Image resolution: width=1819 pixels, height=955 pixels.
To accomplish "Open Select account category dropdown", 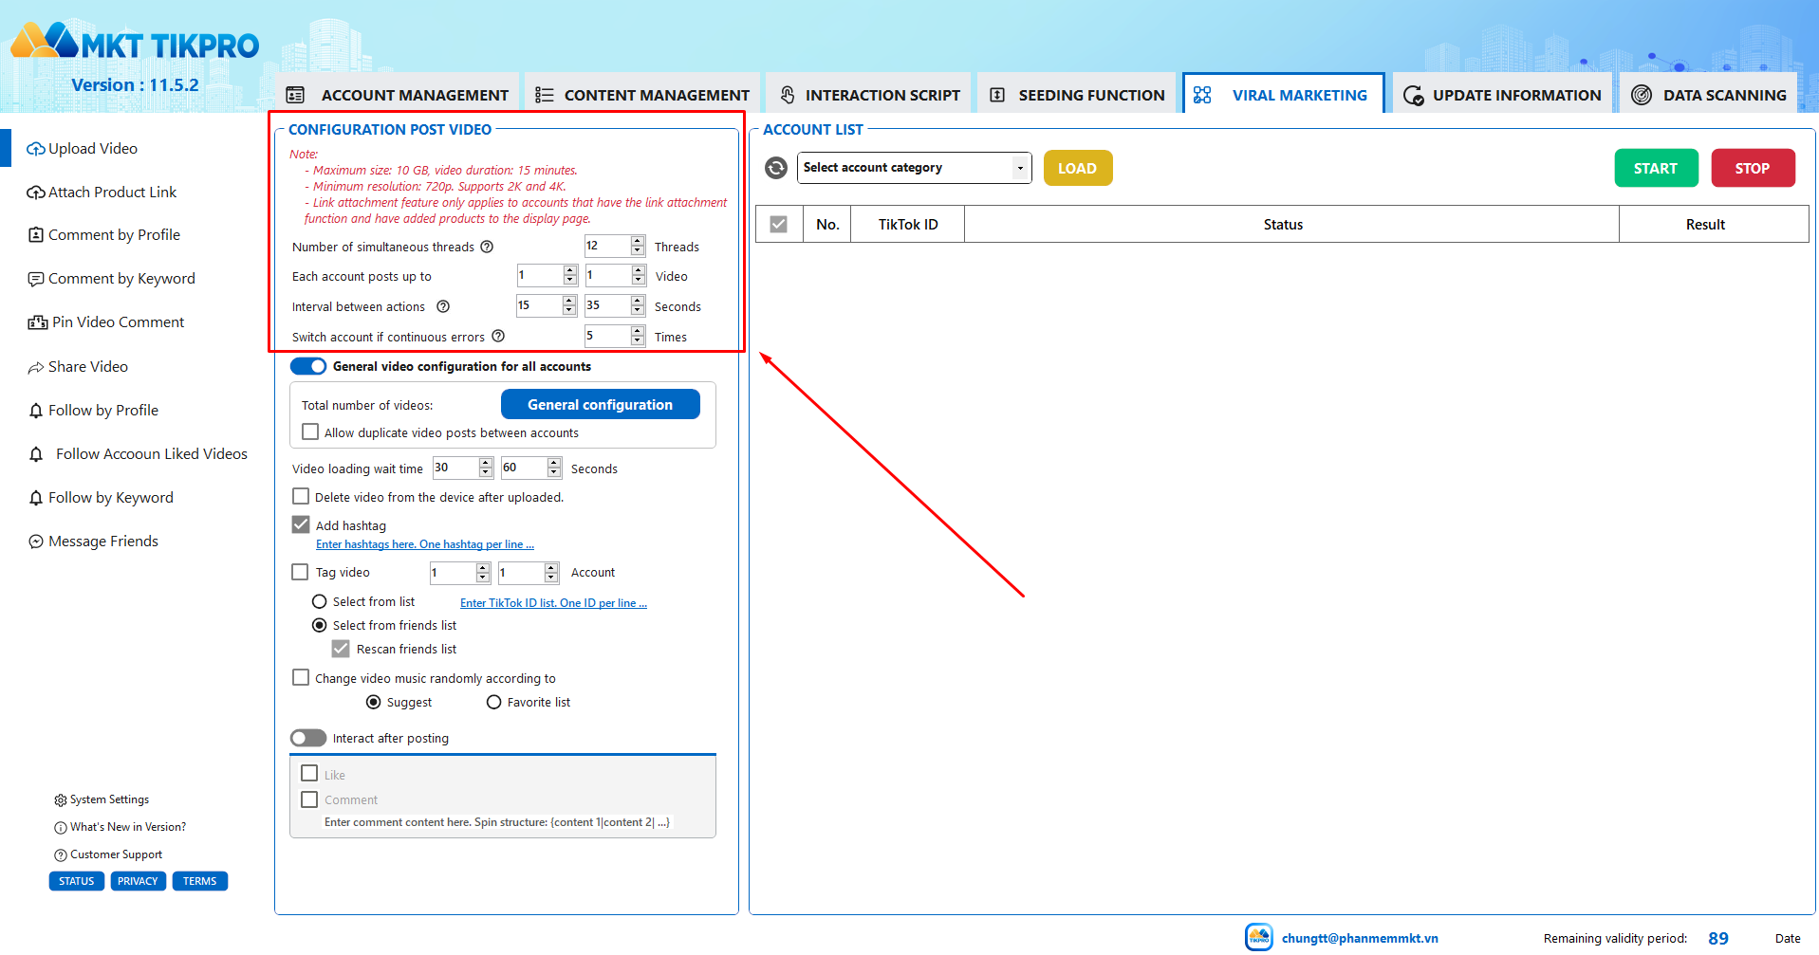I will 915,168.
